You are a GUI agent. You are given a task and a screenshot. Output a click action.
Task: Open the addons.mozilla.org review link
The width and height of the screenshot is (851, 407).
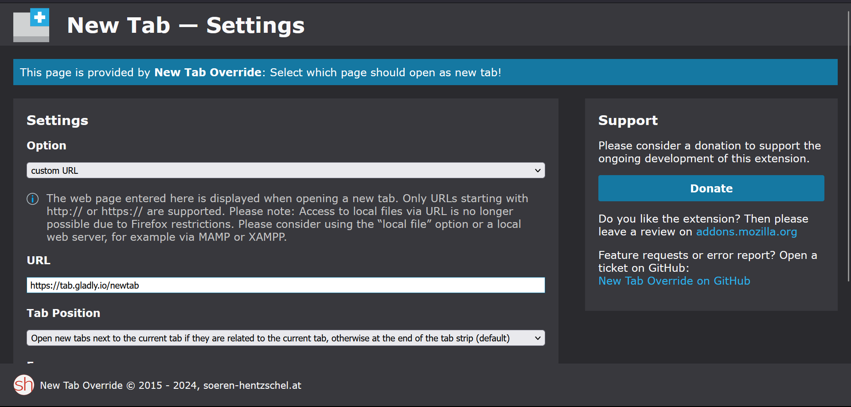tap(746, 232)
